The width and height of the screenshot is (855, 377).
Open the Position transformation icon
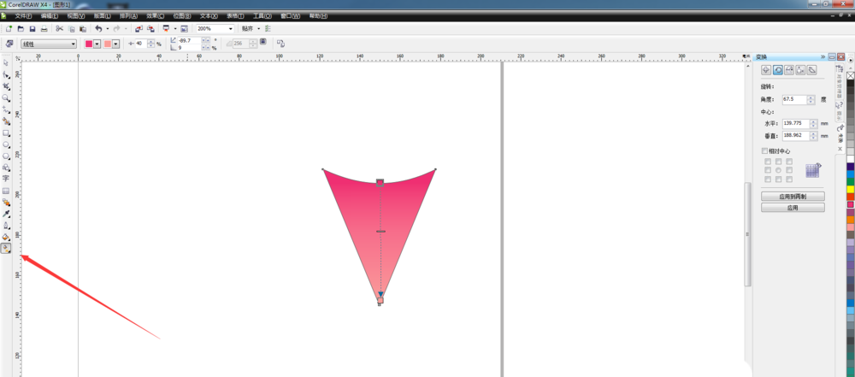click(766, 70)
